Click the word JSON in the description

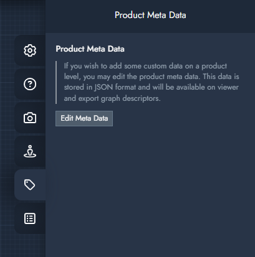[x=103, y=87]
